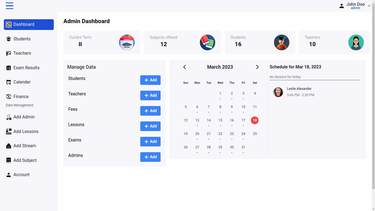Open Calender from the sidebar
This screenshot has height=211, width=375.
click(22, 82)
